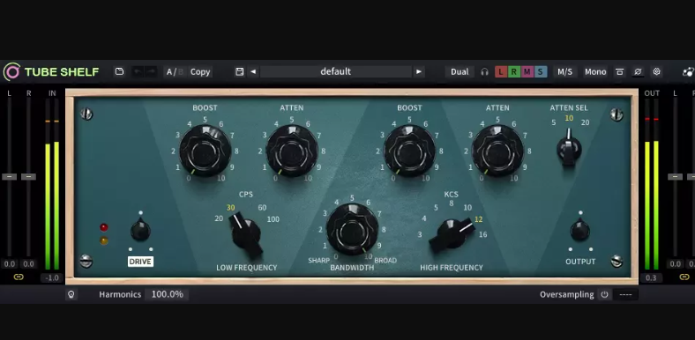
Task: Save preset with the floppy disk icon
Action: [x=239, y=71]
